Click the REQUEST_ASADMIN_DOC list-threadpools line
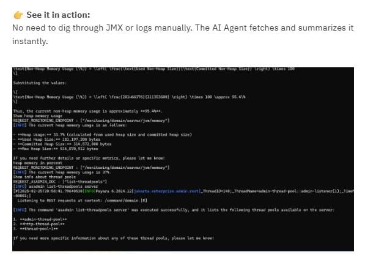 tap(60, 182)
